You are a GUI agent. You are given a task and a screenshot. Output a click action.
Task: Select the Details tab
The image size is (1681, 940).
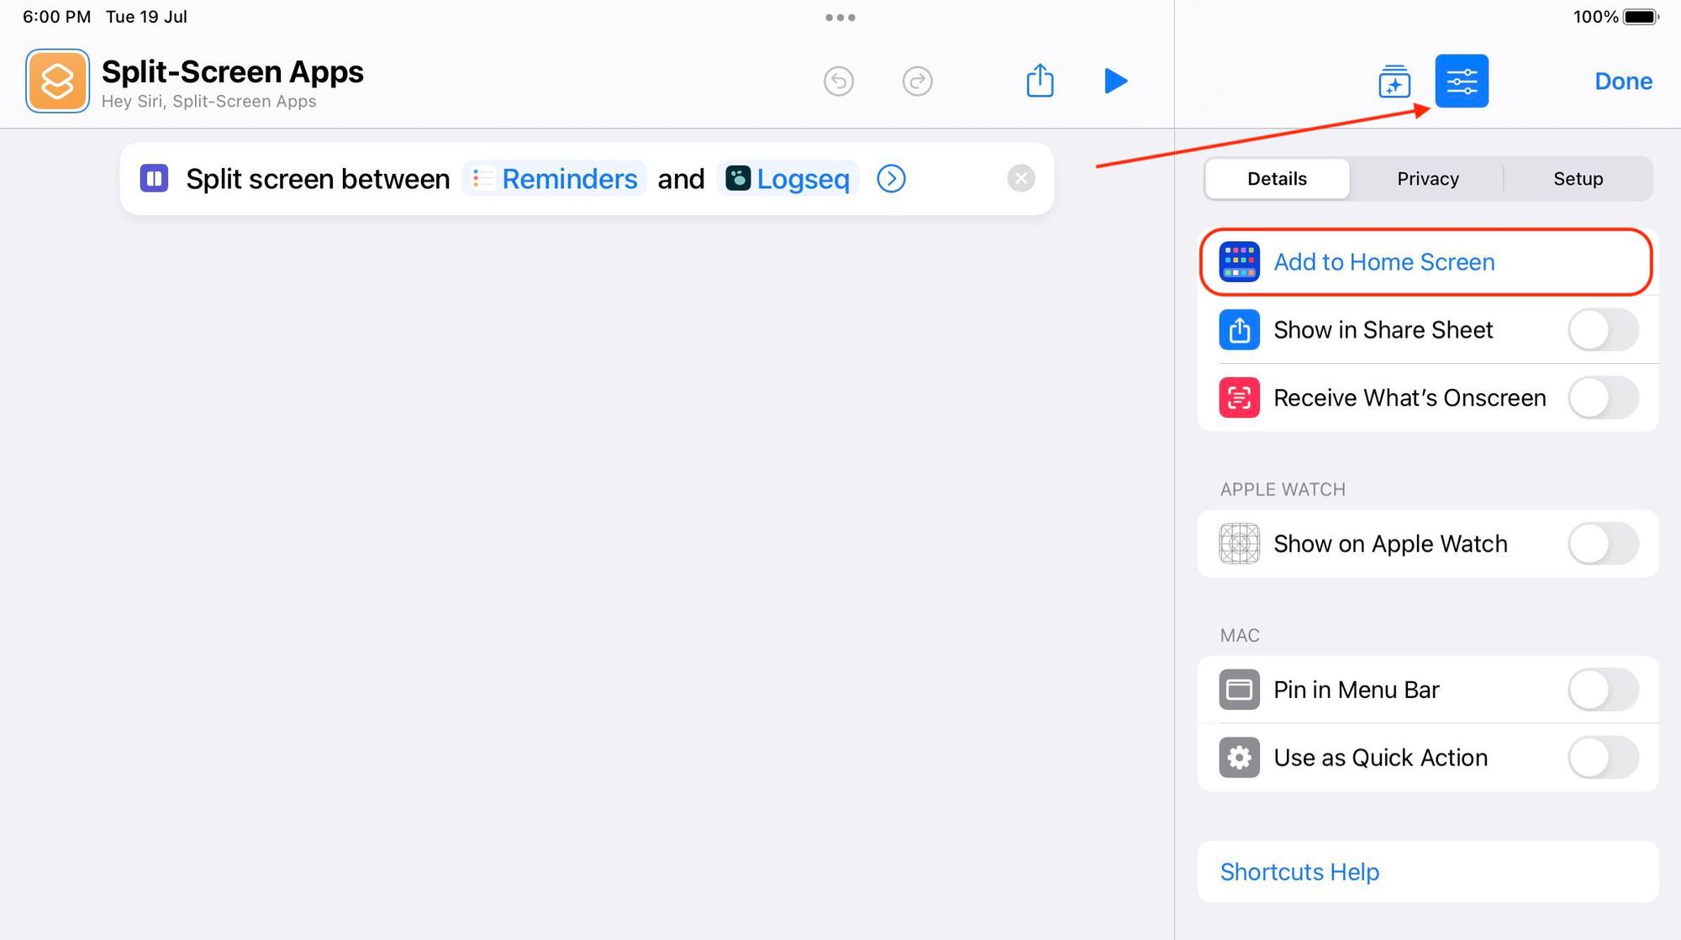point(1277,177)
